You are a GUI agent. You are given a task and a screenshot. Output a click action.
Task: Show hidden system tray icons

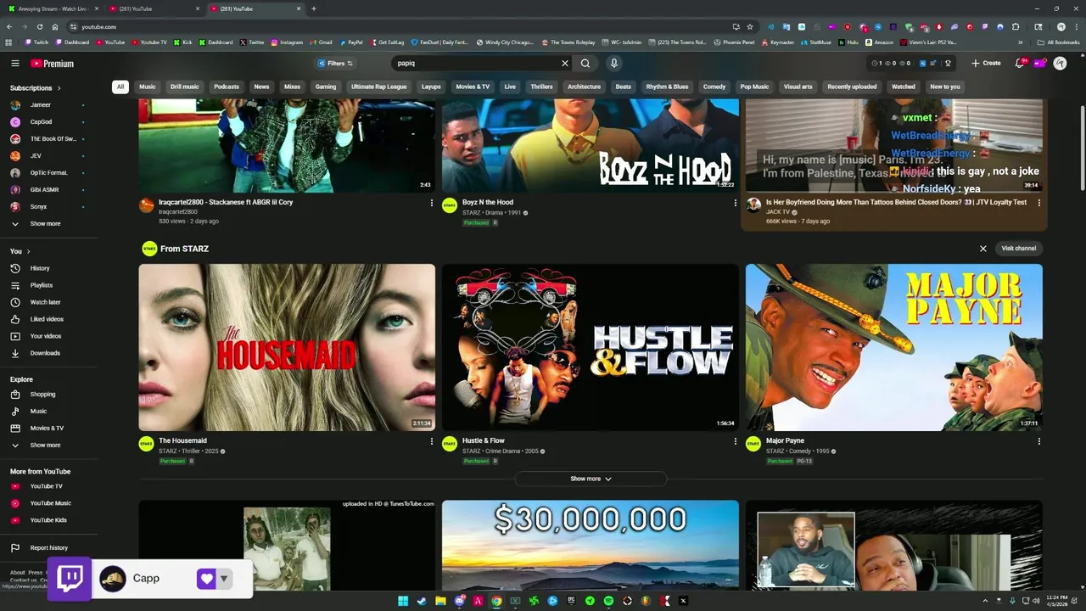(x=985, y=601)
